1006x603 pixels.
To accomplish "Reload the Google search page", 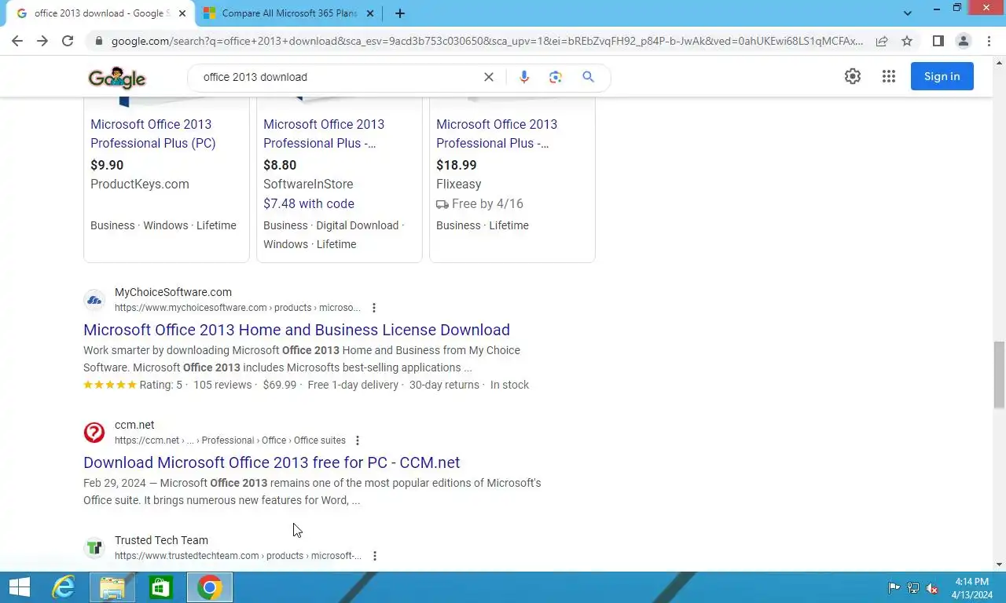I will click(x=68, y=41).
